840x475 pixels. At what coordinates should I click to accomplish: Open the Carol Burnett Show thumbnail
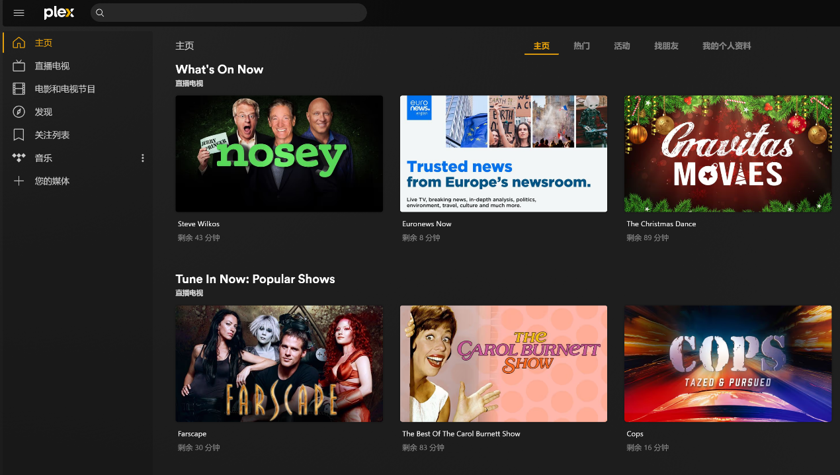click(503, 363)
